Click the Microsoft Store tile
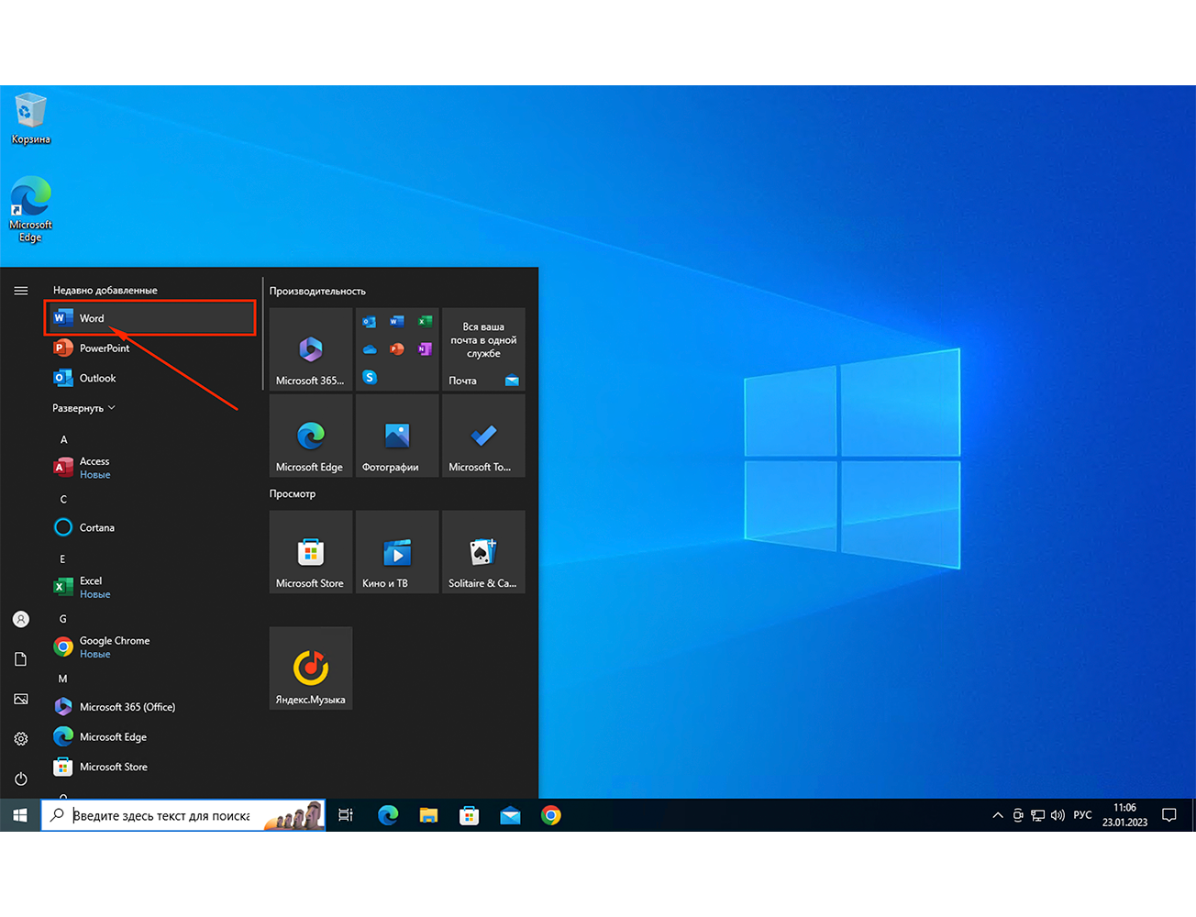 pyautogui.click(x=311, y=552)
